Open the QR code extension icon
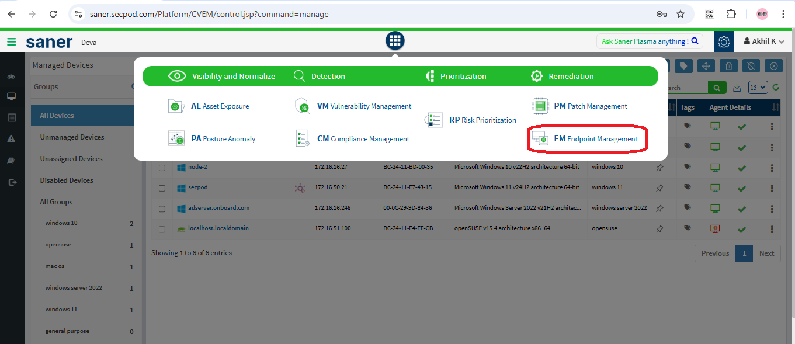The width and height of the screenshot is (795, 344). [710, 14]
